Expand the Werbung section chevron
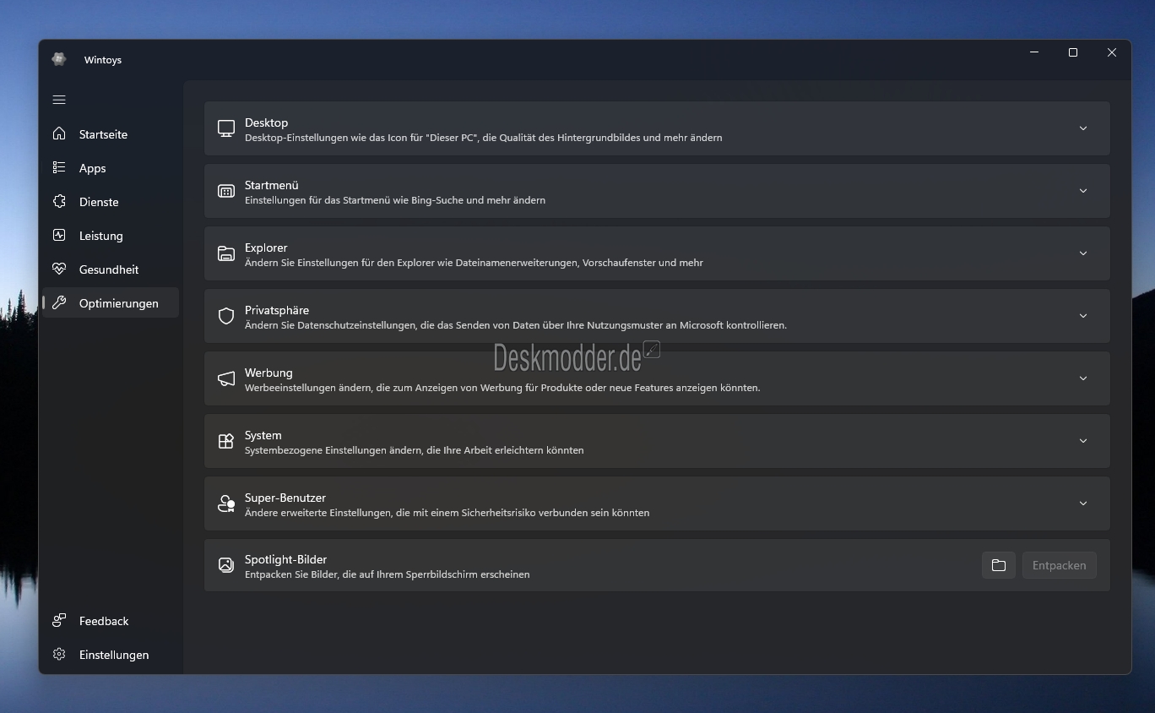The width and height of the screenshot is (1155, 713). (x=1083, y=378)
